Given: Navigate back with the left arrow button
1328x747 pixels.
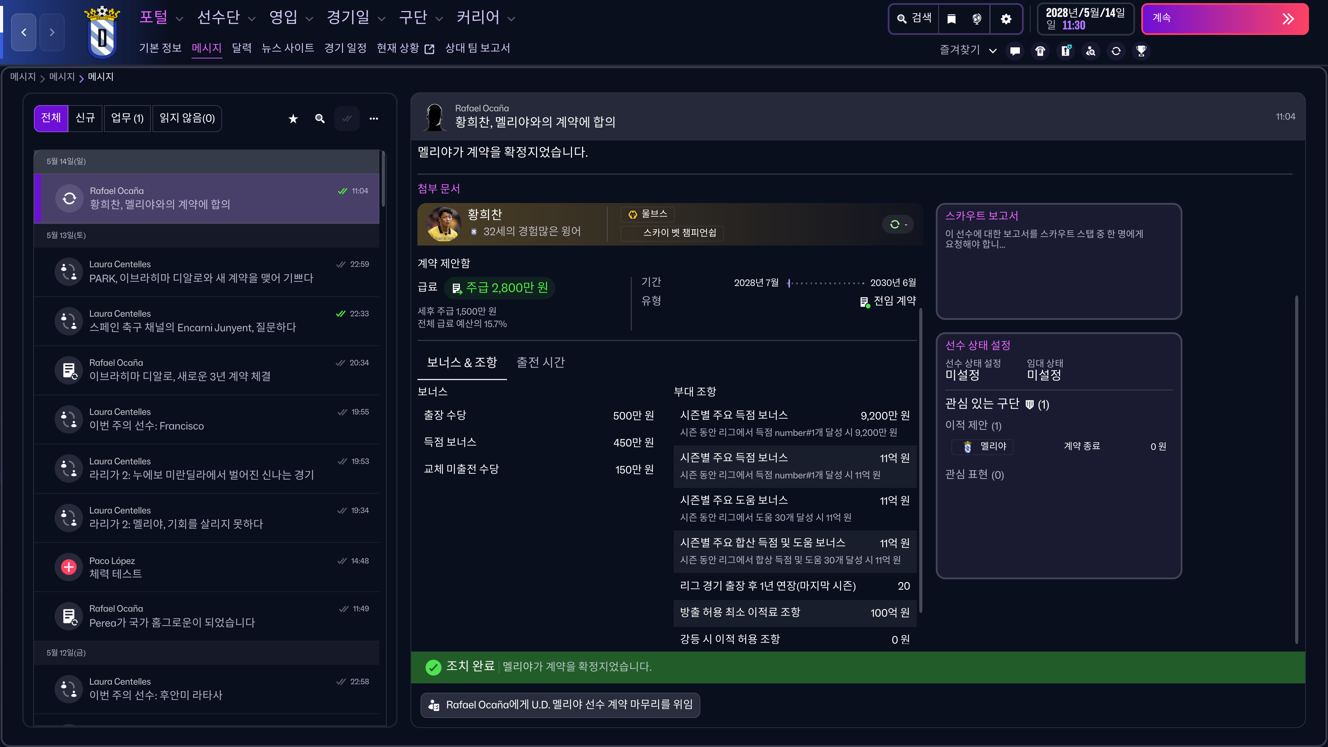Looking at the screenshot, I should tap(24, 33).
